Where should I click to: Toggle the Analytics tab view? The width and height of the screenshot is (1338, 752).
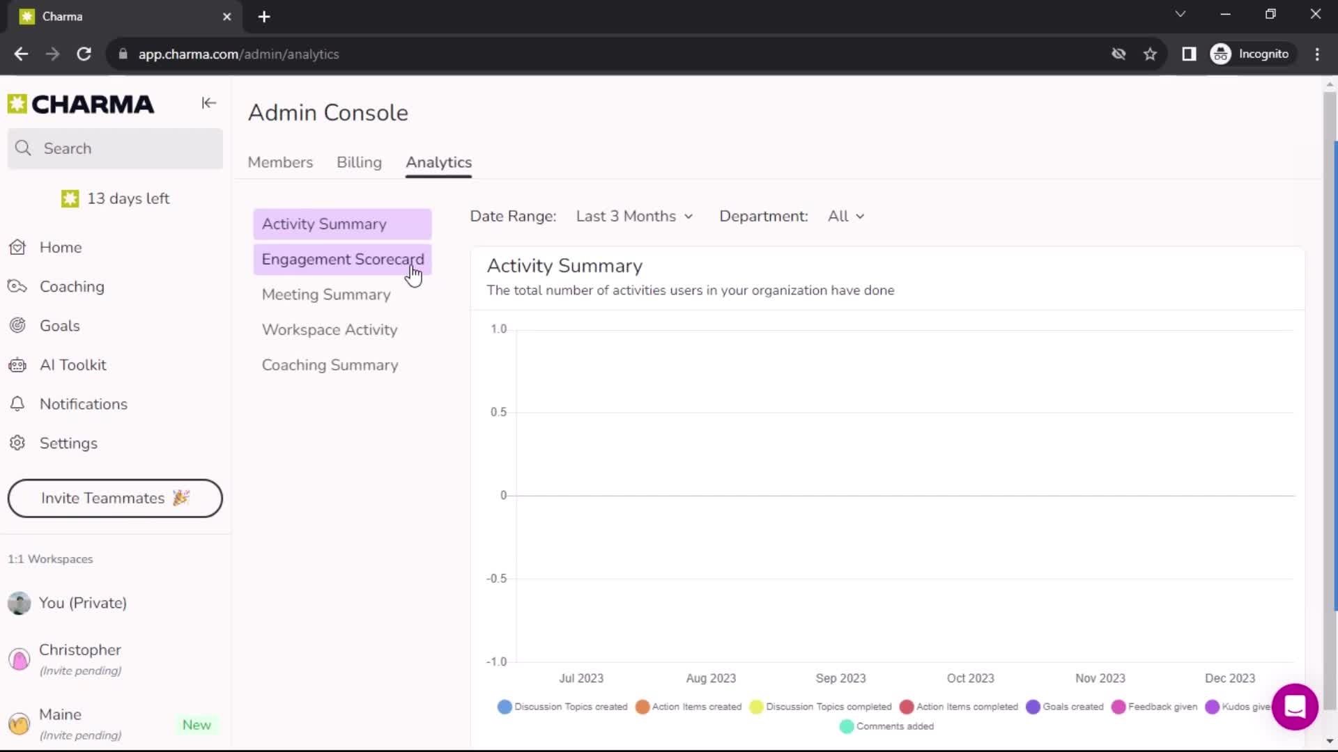[438, 162]
